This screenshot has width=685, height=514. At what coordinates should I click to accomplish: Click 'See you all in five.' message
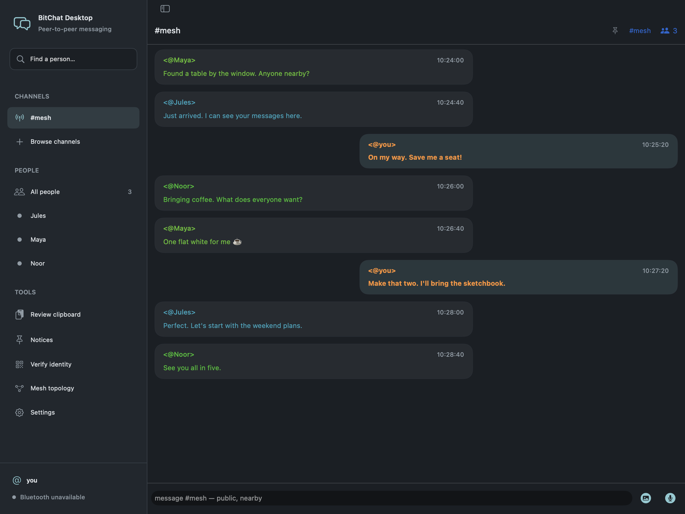pos(192,368)
